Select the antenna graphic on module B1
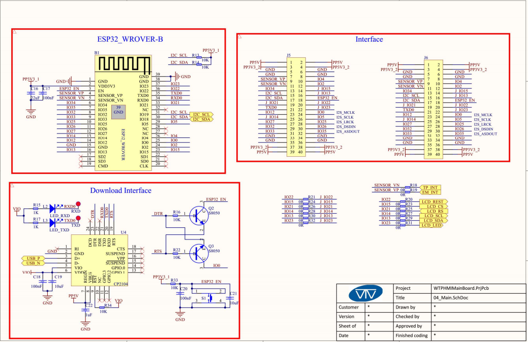 pyautogui.click(x=125, y=64)
